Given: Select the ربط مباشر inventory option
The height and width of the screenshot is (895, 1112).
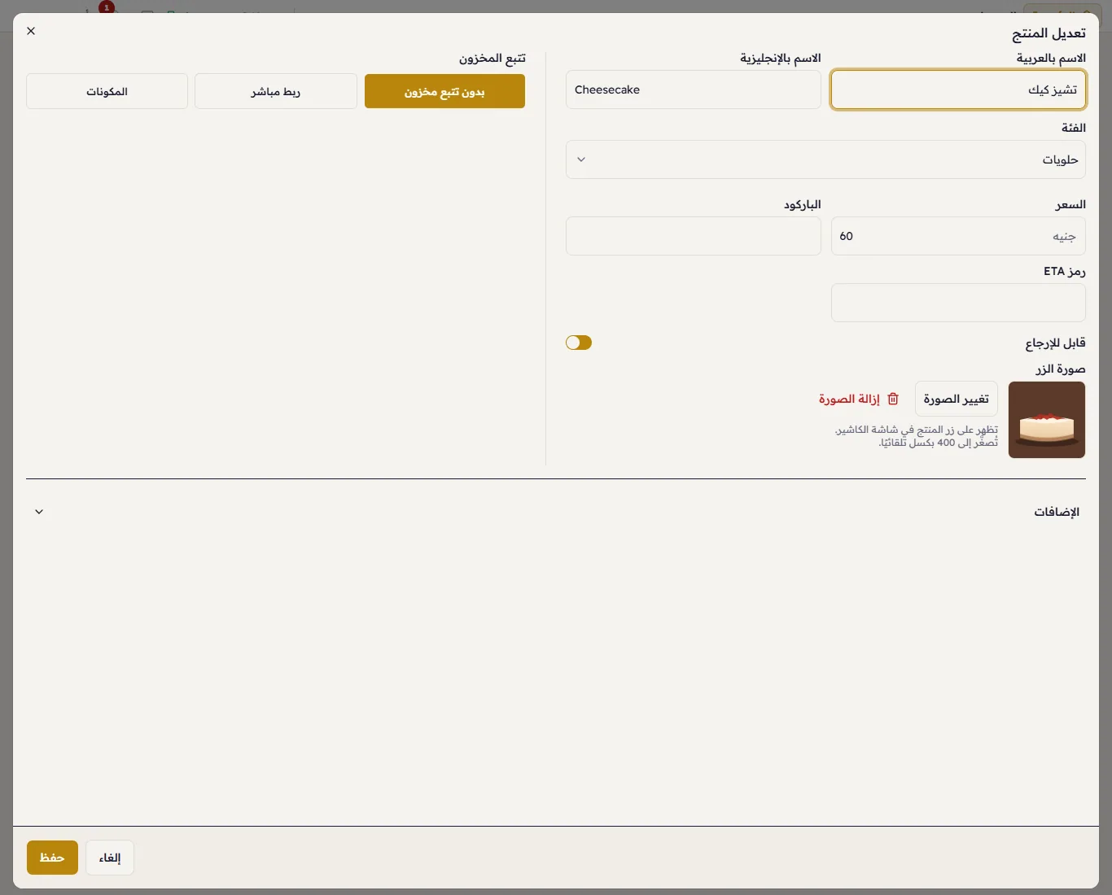Looking at the screenshot, I should coord(276,92).
